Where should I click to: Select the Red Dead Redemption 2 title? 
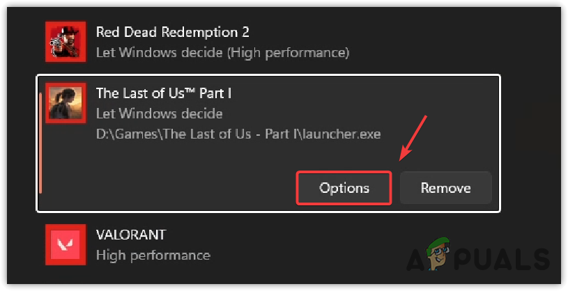172,31
